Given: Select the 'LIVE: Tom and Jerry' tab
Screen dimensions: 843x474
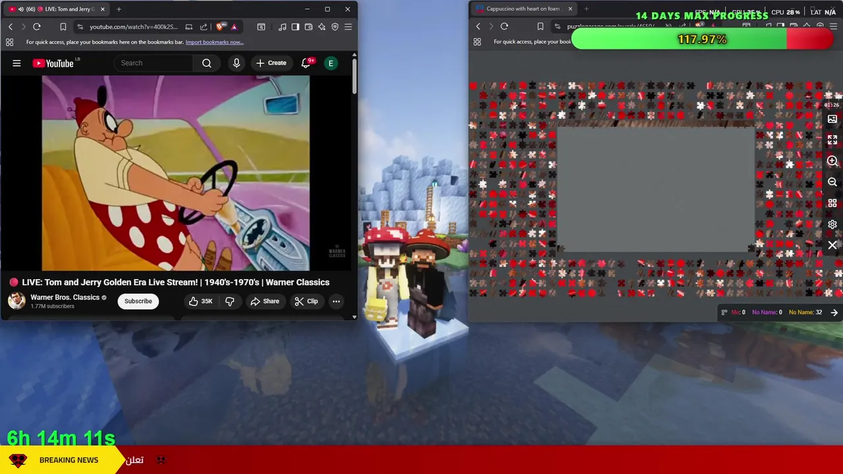Looking at the screenshot, I should [56, 9].
